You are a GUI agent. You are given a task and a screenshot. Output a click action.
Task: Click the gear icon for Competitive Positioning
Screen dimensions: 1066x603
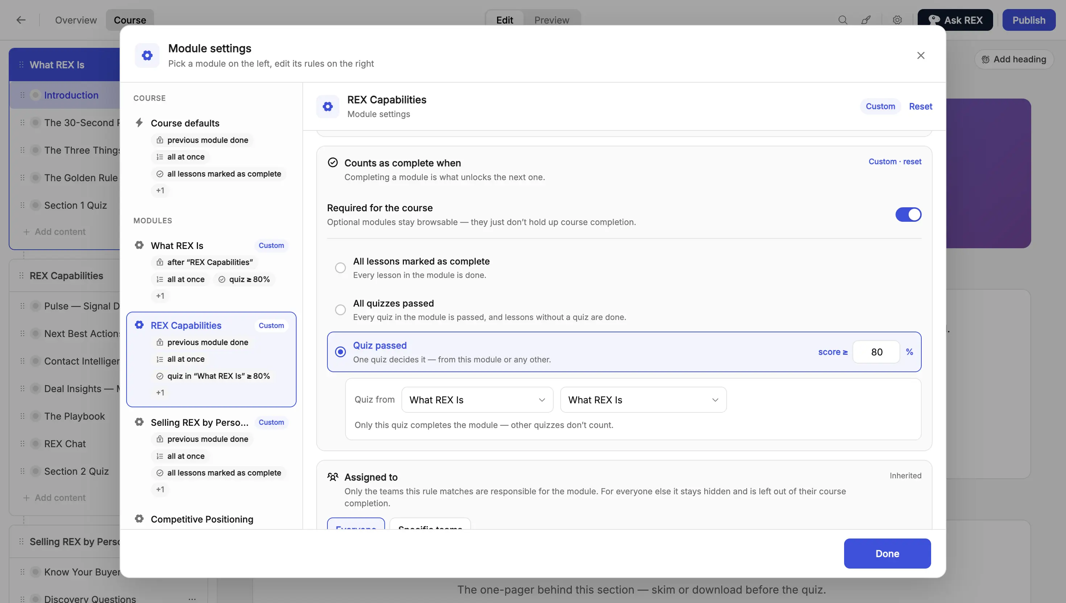pos(139,519)
